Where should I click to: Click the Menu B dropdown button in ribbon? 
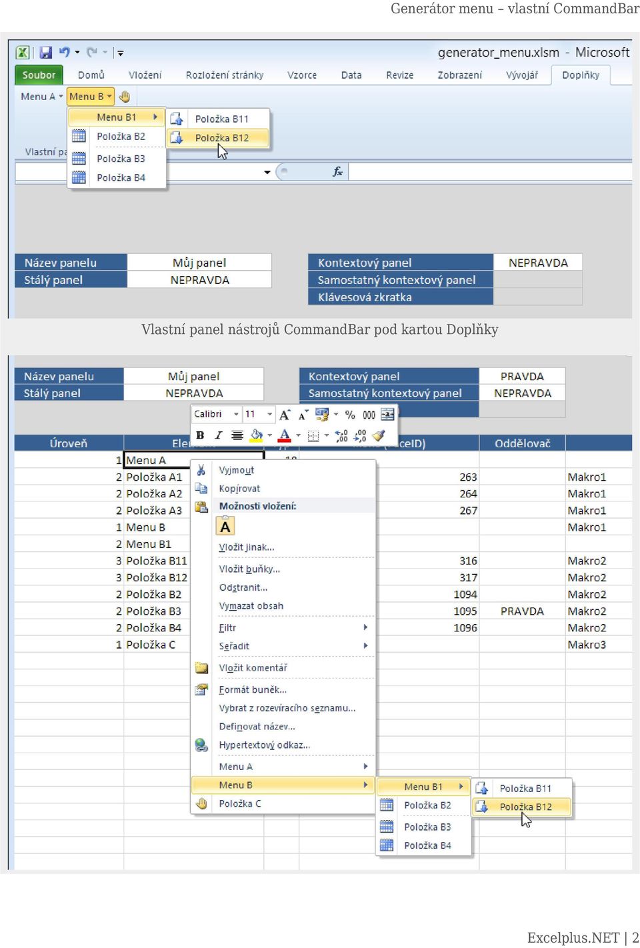(x=91, y=97)
